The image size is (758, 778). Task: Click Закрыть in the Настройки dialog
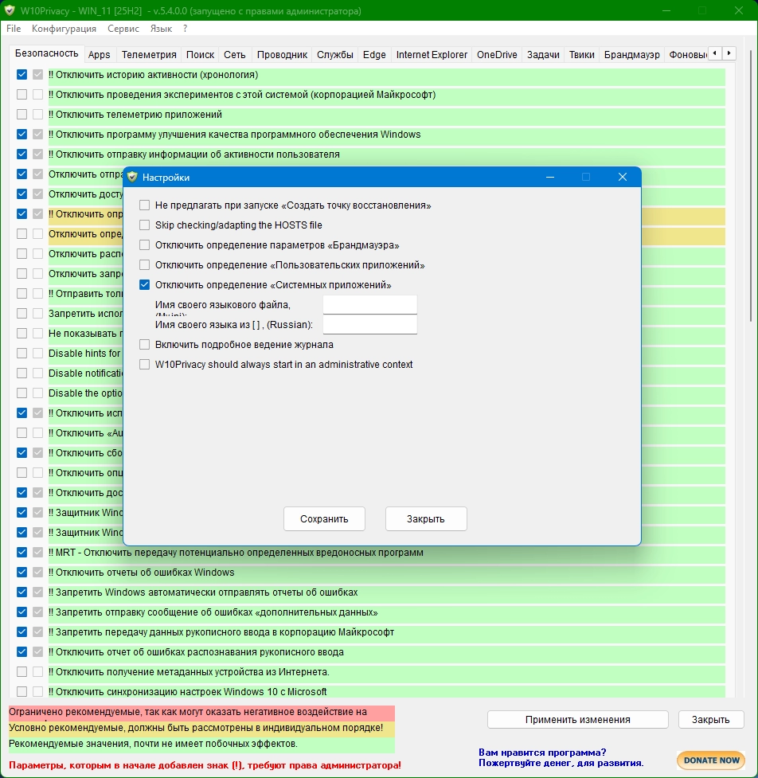(426, 519)
